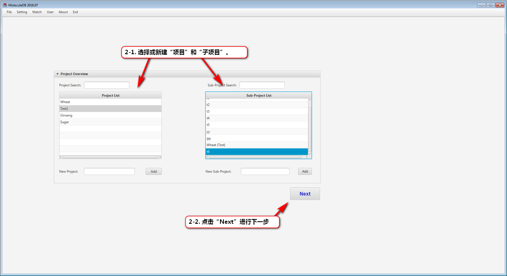The width and height of the screenshot is (507, 276).
Task: Click Add button next to New Sub-Project
Action: [x=305, y=172]
